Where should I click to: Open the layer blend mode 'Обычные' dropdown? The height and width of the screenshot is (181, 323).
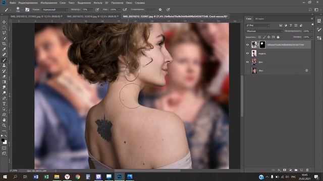(x=264, y=31)
